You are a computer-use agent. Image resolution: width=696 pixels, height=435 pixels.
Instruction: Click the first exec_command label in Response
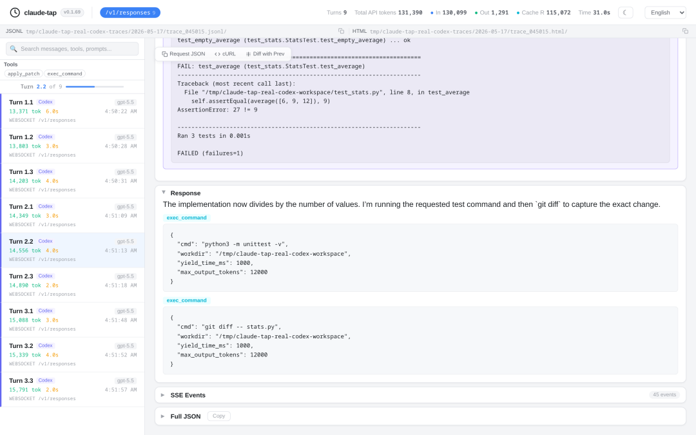(186, 218)
